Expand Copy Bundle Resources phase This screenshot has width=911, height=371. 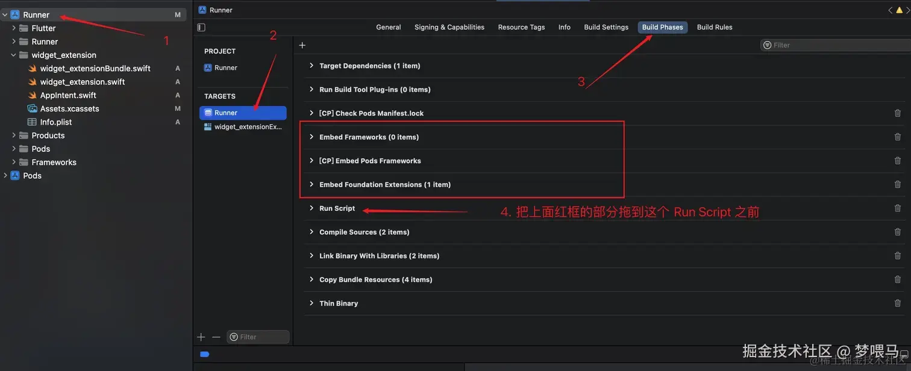point(311,279)
